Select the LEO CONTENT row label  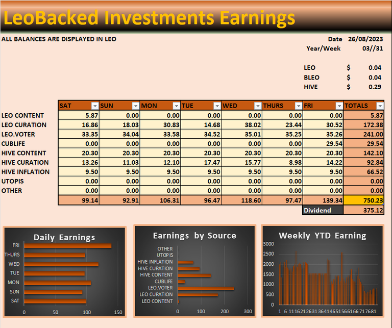pyautogui.click(x=23, y=116)
